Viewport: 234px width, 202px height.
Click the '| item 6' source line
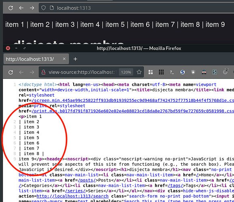coord(29,143)
